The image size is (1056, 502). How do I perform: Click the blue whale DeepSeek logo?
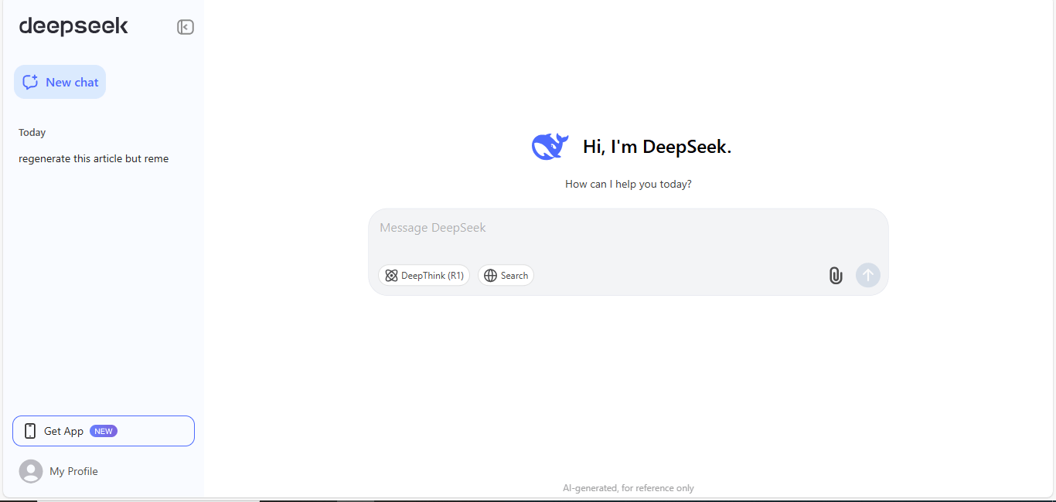tap(550, 146)
